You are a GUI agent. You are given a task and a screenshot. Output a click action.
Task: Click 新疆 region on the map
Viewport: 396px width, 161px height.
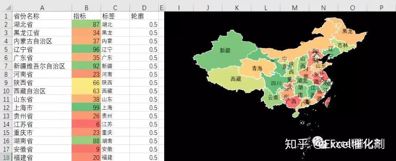[x=225, y=50]
